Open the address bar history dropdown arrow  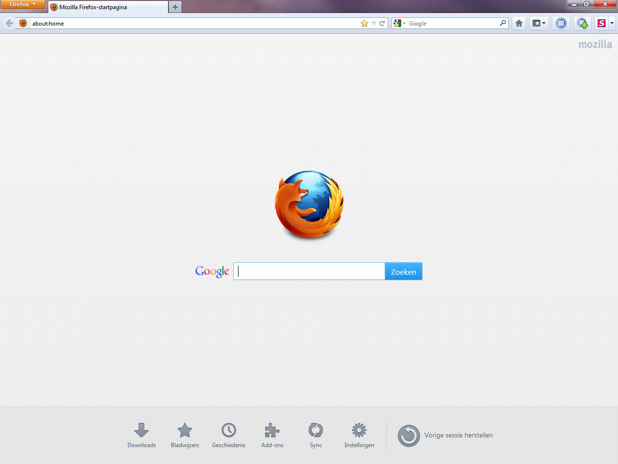374,23
